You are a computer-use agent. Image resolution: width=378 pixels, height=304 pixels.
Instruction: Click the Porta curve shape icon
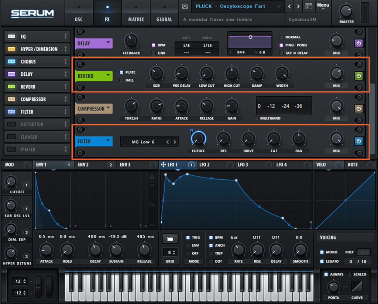[x=357, y=287]
